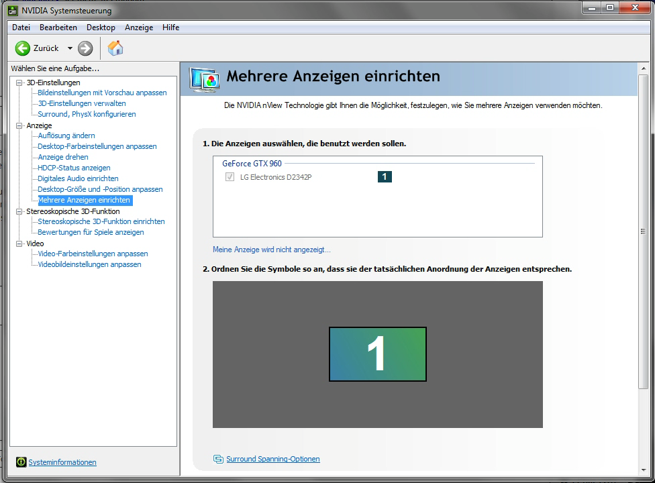This screenshot has width=655, height=483.
Task: Click the GeForce GTX 960 group label
Action: coord(252,164)
